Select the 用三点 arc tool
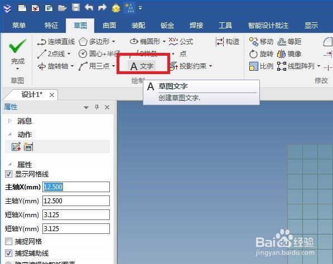The image size is (333, 264). 94,66
